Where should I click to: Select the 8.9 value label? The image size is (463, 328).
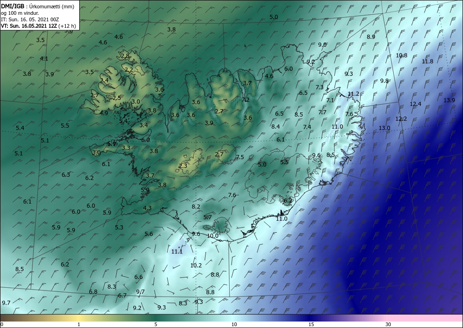[x=371, y=37]
